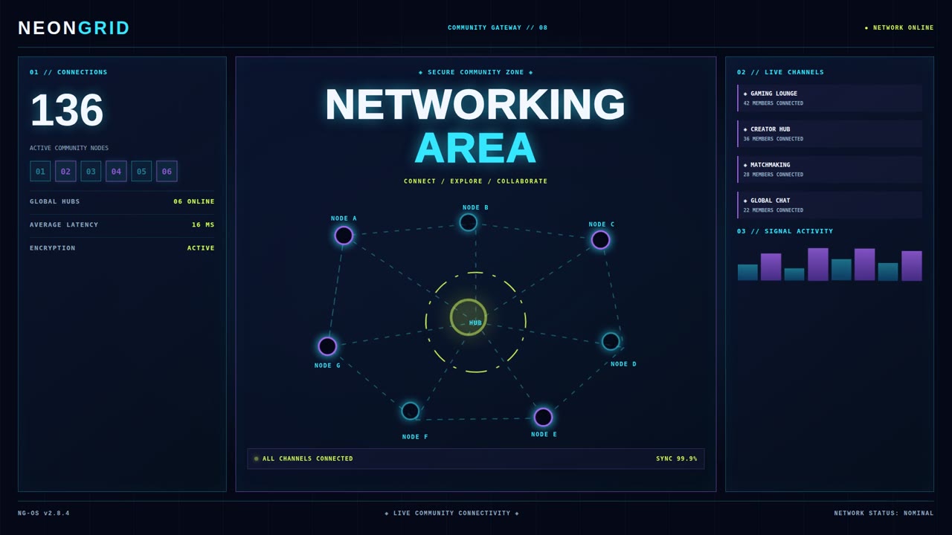
Task: Choose community node box 03
Action: point(91,171)
